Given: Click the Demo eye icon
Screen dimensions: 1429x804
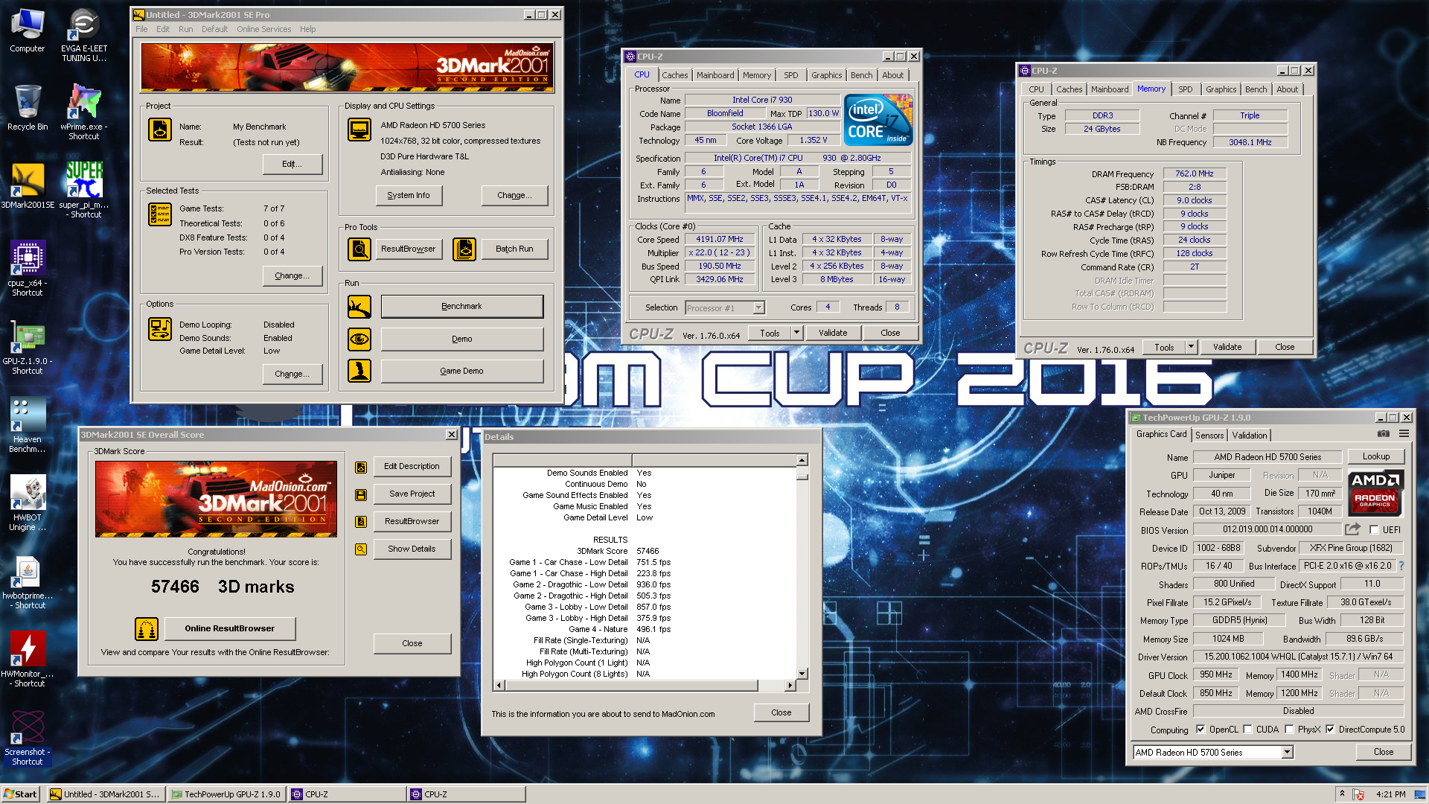Looking at the screenshot, I should [x=359, y=339].
